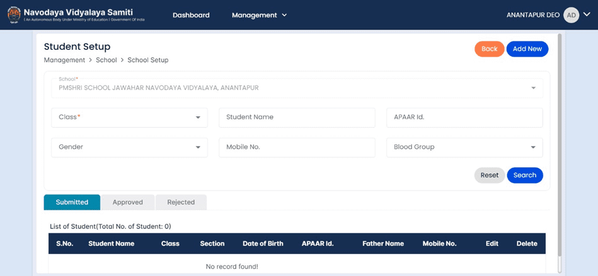598x276 pixels.
Task: Click the Edit column header
Action: pos(492,244)
